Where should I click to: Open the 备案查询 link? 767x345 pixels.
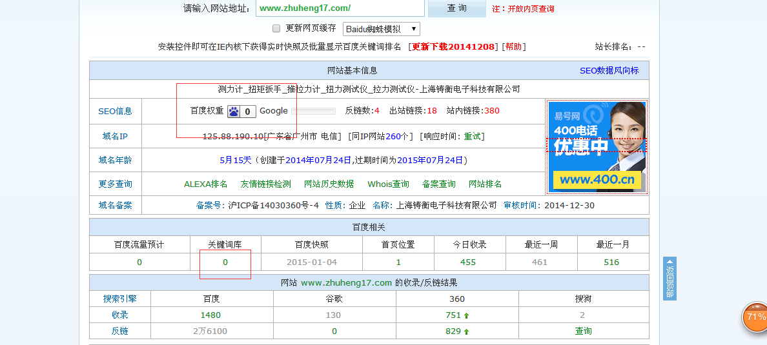[x=438, y=184]
